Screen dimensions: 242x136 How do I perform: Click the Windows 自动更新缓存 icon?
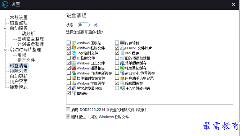tap(74, 73)
